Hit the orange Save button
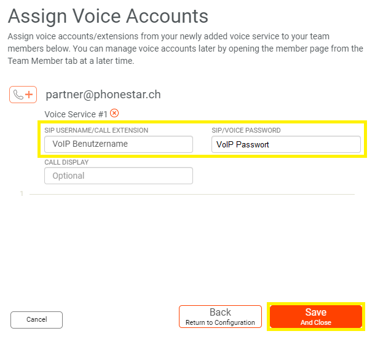The height and width of the screenshot is (339, 375). [315, 316]
